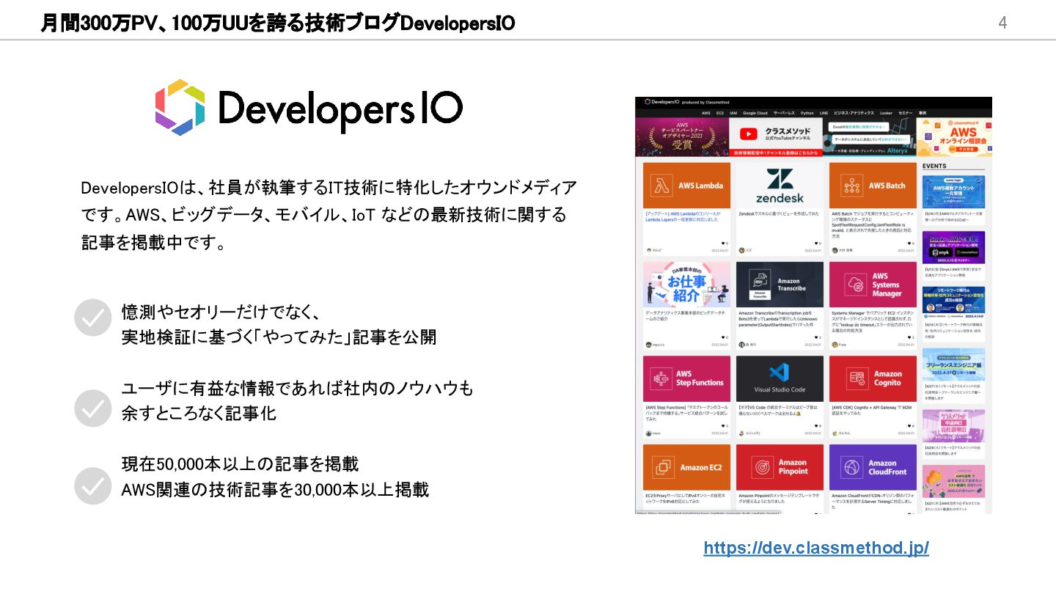1056x594 pixels.
Task: Open the サーバーレス nav item
Action: tap(784, 113)
